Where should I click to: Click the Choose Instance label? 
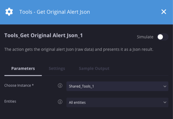pos(19,85)
